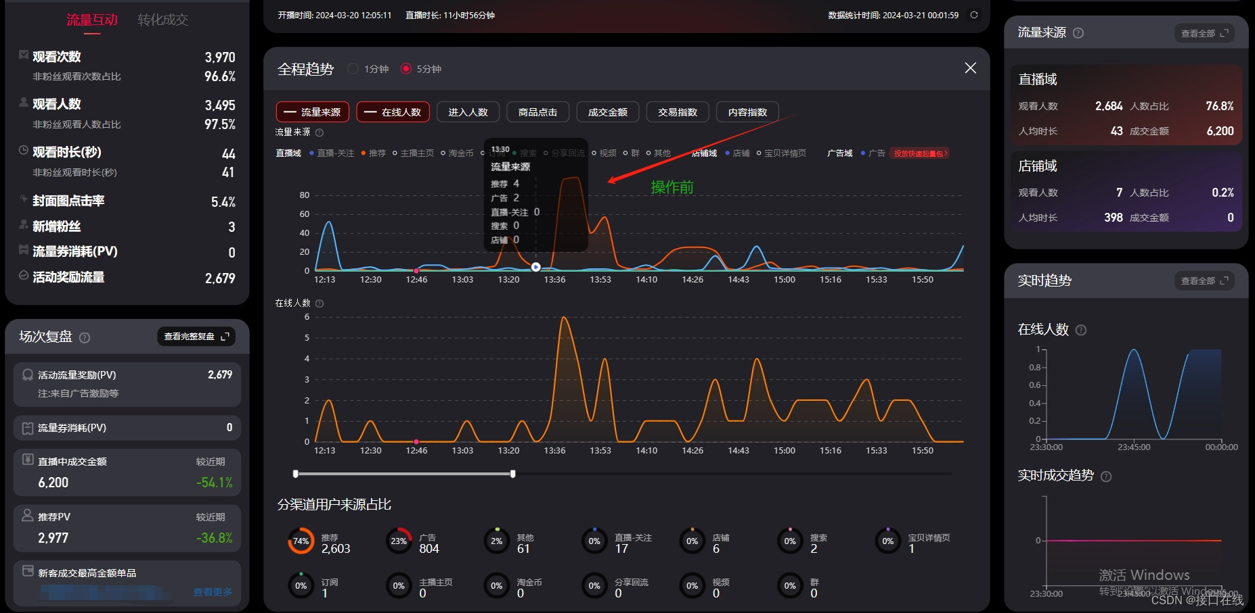Toggle the 流量来源 chart metric
The width and height of the screenshot is (1255, 613).
(313, 112)
